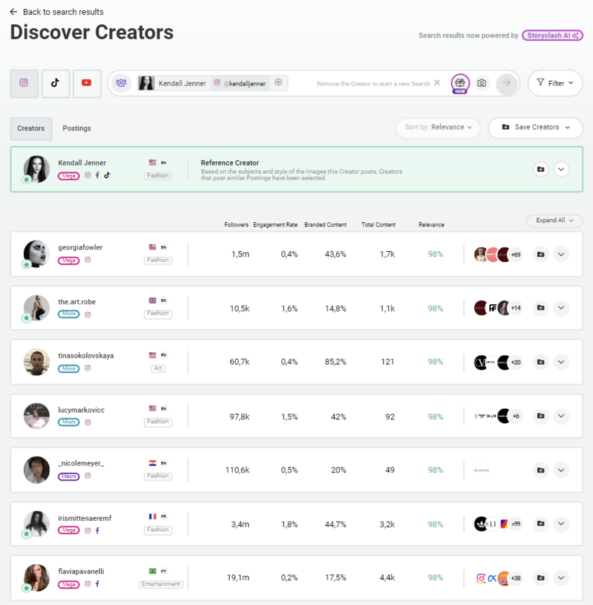The width and height of the screenshot is (593, 605).
Task: Open image search via the camera icon
Action: click(x=482, y=83)
